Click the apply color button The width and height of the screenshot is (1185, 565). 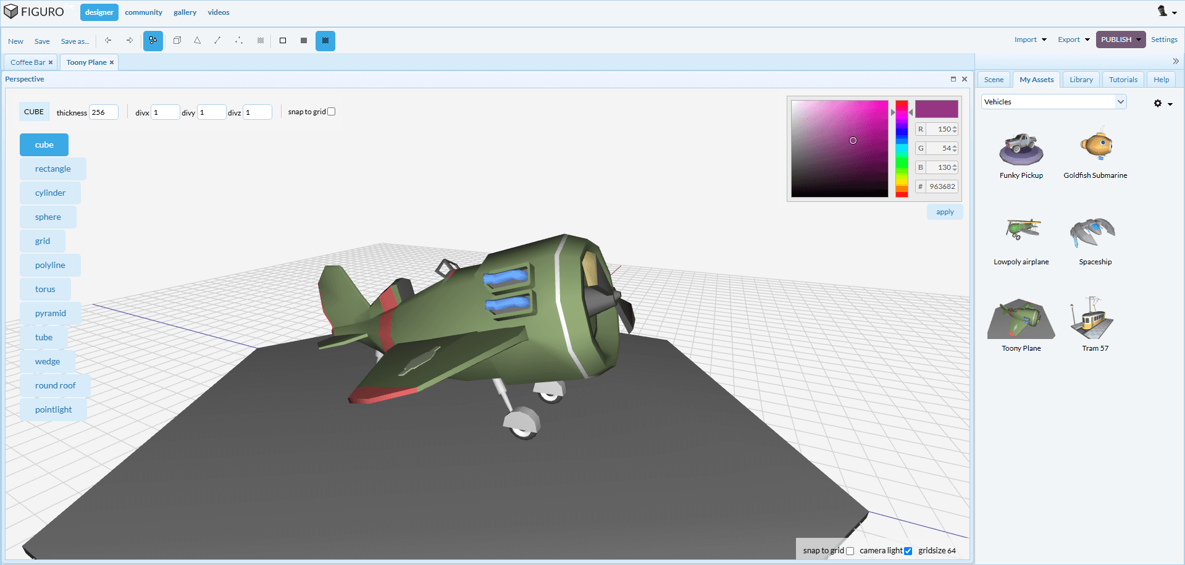tap(945, 212)
